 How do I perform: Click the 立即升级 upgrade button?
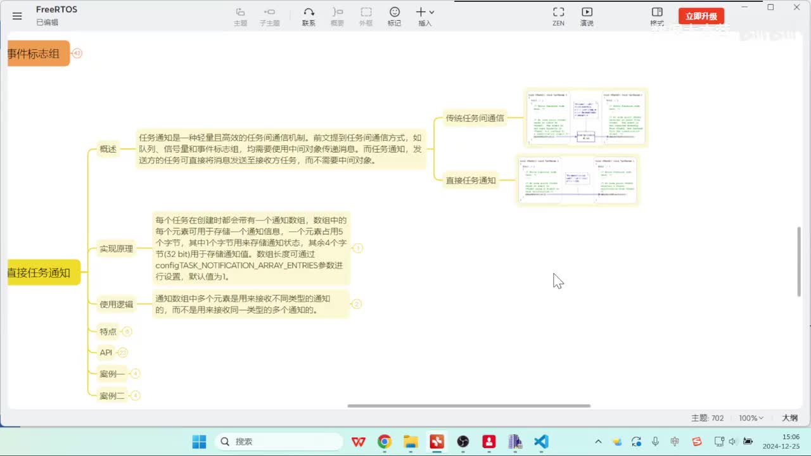point(701,16)
